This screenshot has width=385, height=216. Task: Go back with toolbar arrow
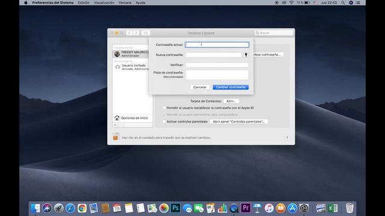tap(129, 33)
